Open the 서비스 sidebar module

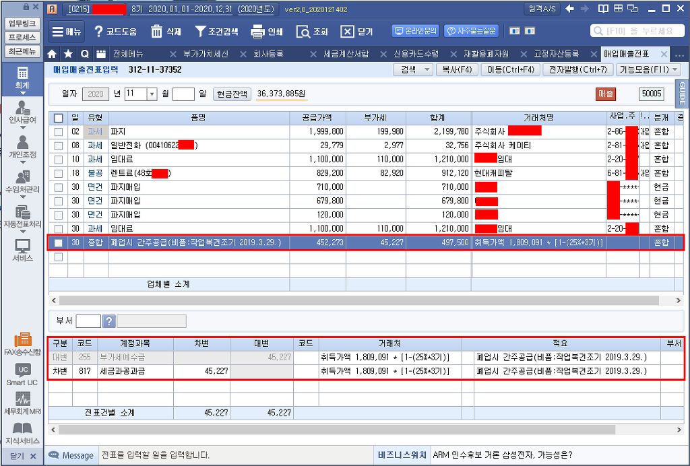click(22, 251)
